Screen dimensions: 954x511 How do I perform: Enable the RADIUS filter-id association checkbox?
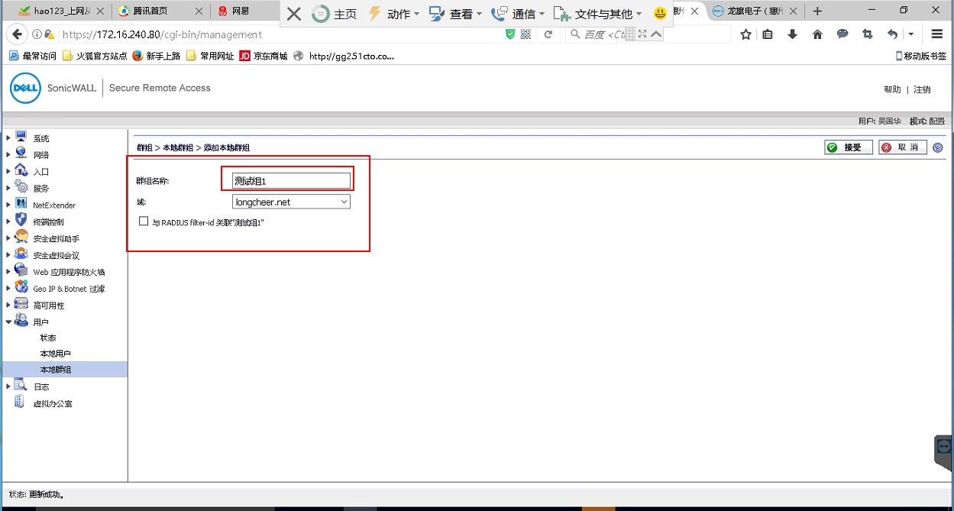144,222
